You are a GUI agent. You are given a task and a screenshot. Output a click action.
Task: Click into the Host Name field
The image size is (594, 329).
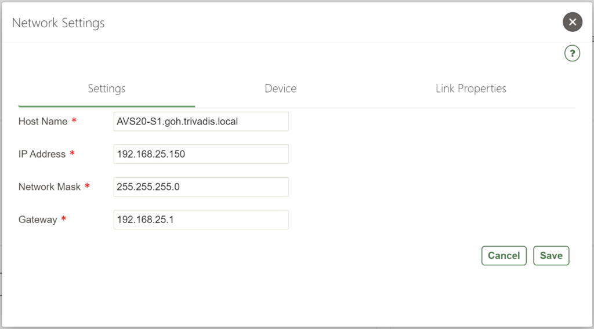(201, 122)
